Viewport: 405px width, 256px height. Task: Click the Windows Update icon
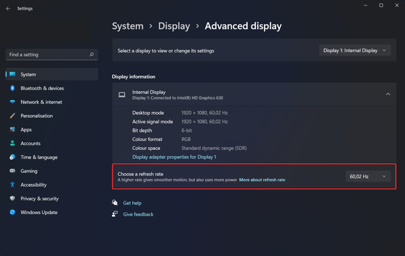[x=12, y=212]
